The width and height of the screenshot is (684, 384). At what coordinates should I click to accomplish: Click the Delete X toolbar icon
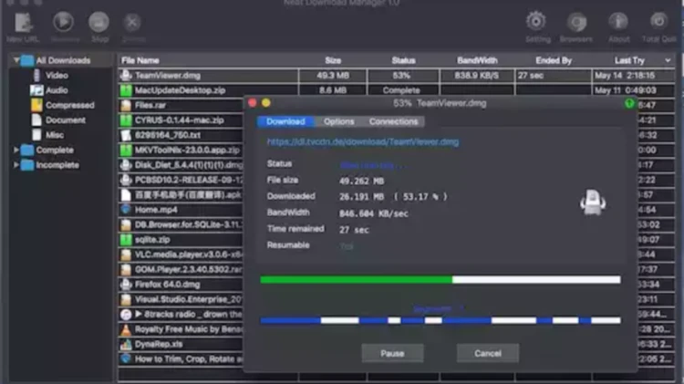tap(131, 22)
